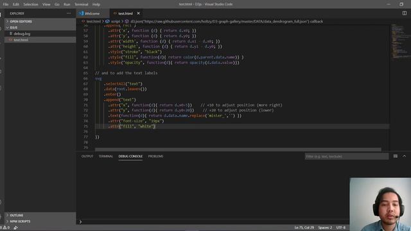Select the test.html editor tab

[126, 13]
